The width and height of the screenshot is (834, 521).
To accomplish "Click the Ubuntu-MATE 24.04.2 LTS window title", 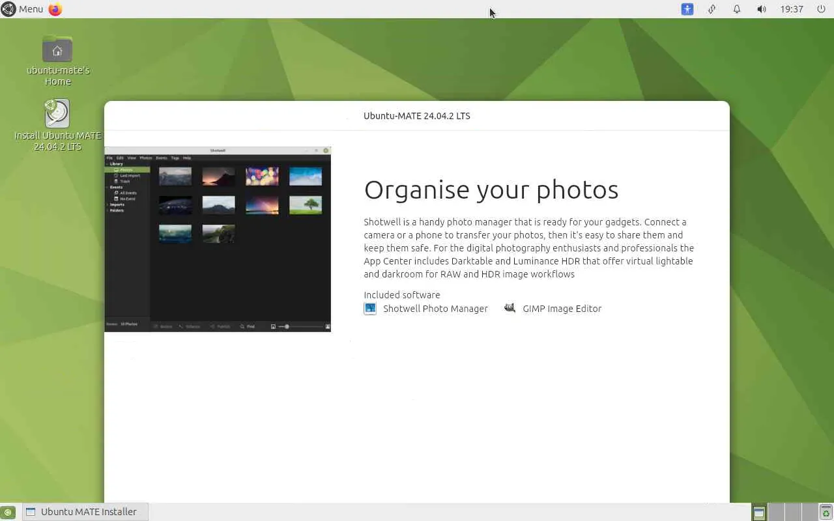I will 417,116.
